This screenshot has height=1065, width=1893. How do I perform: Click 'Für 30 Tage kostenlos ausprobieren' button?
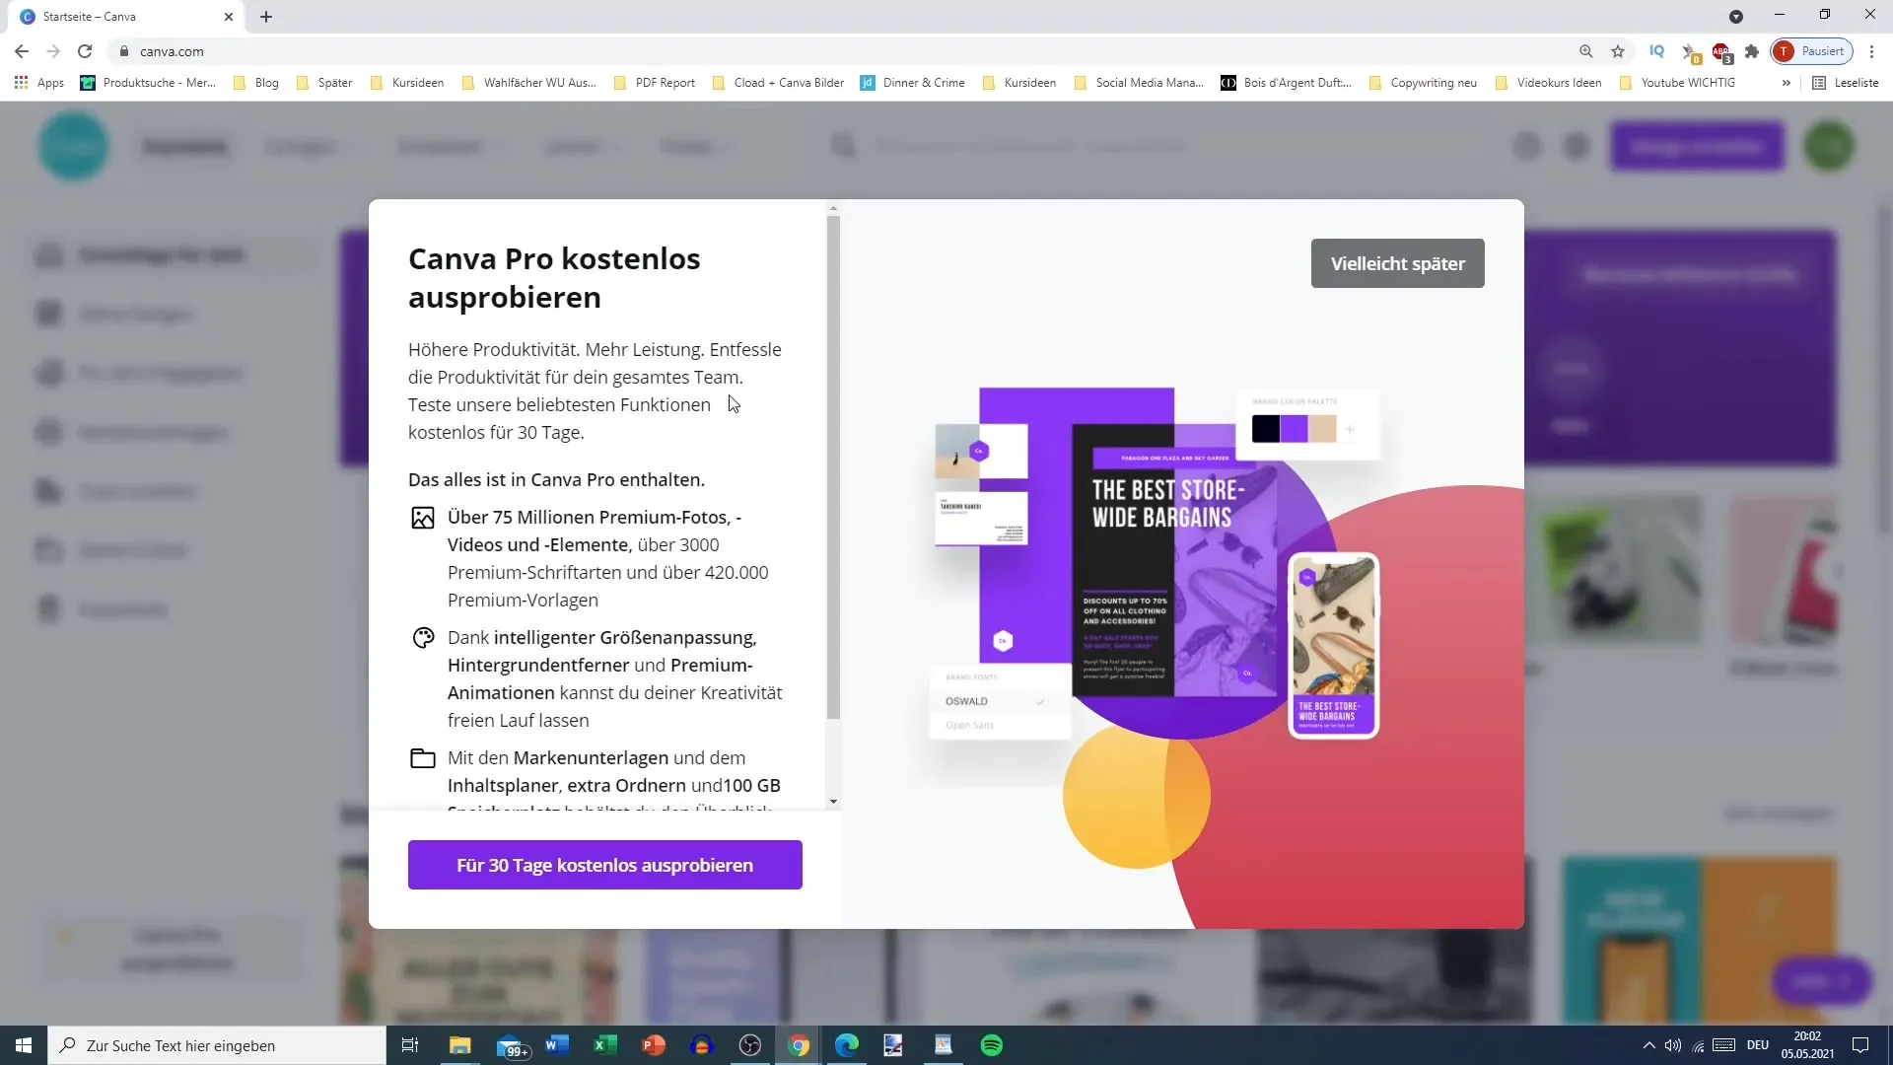(x=604, y=865)
